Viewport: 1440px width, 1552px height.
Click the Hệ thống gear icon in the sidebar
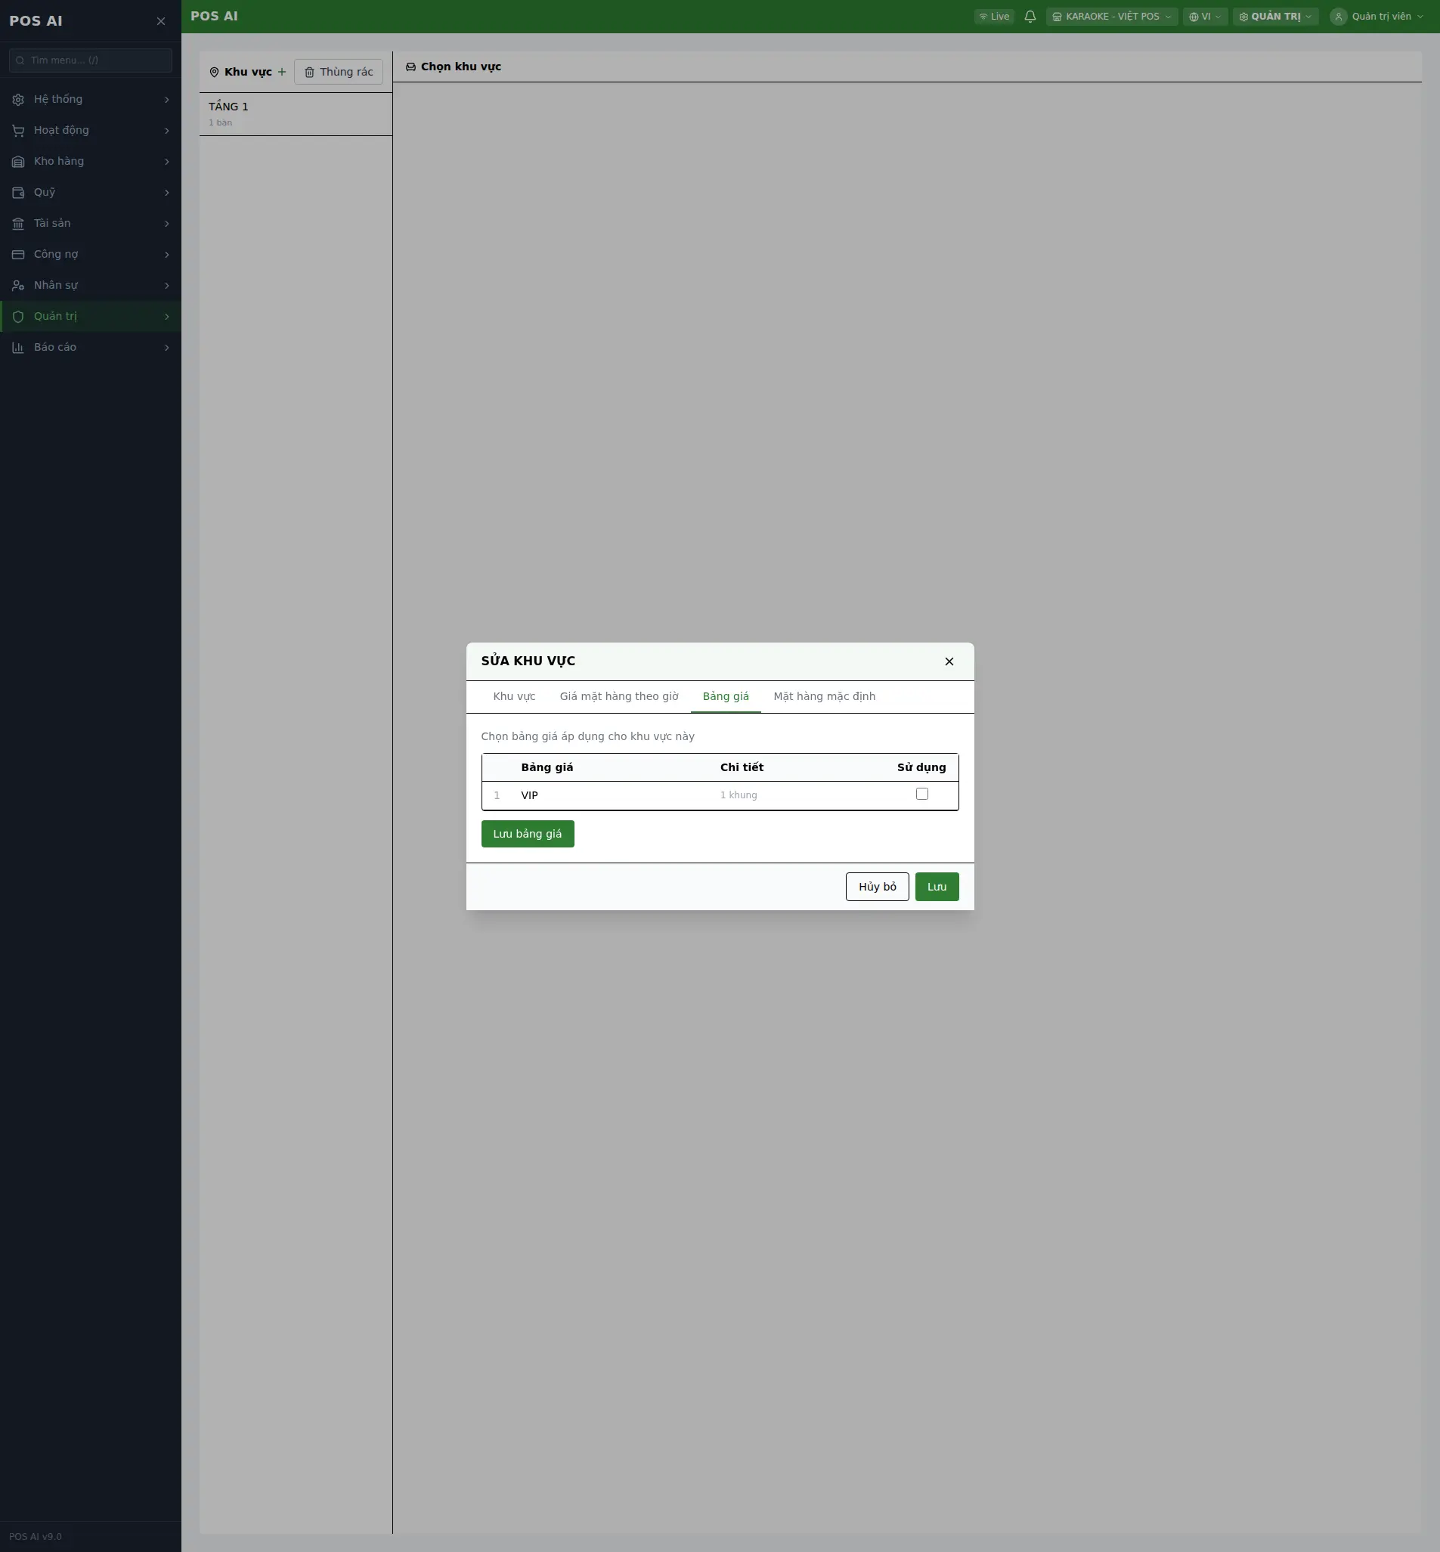click(18, 100)
